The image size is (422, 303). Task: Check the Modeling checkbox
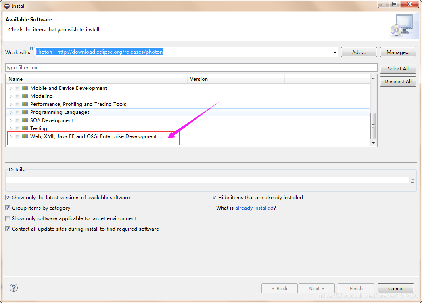point(17,96)
